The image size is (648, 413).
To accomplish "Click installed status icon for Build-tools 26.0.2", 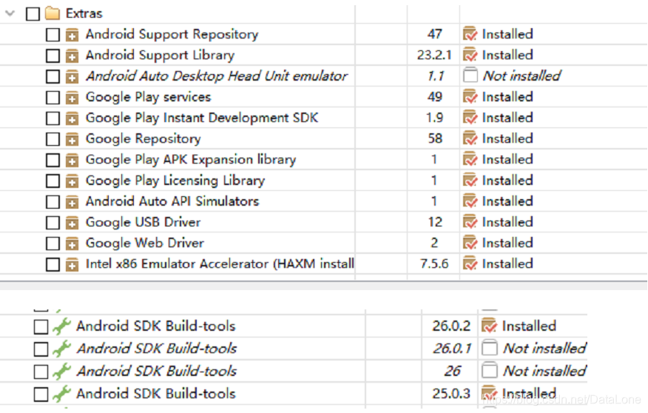I will 489,326.
